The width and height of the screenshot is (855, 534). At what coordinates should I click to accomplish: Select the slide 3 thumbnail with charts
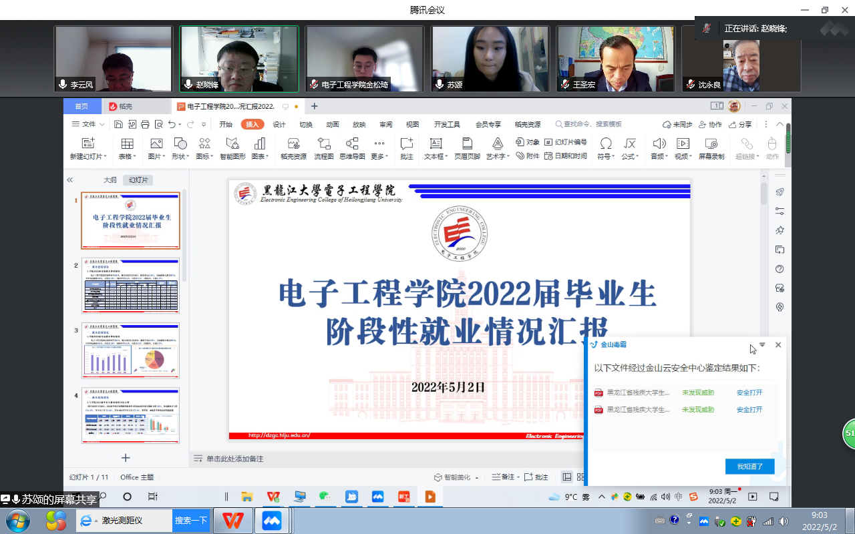click(130, 351)
